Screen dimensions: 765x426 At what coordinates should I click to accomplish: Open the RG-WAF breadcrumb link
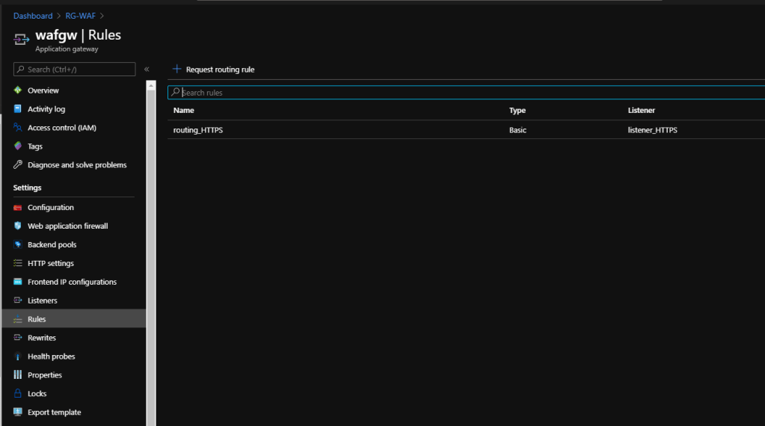[x=80, y=16]
